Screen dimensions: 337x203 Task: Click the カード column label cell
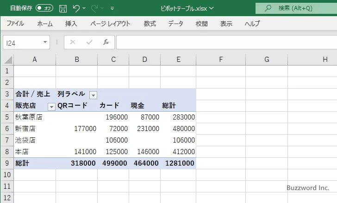[113, 106]
